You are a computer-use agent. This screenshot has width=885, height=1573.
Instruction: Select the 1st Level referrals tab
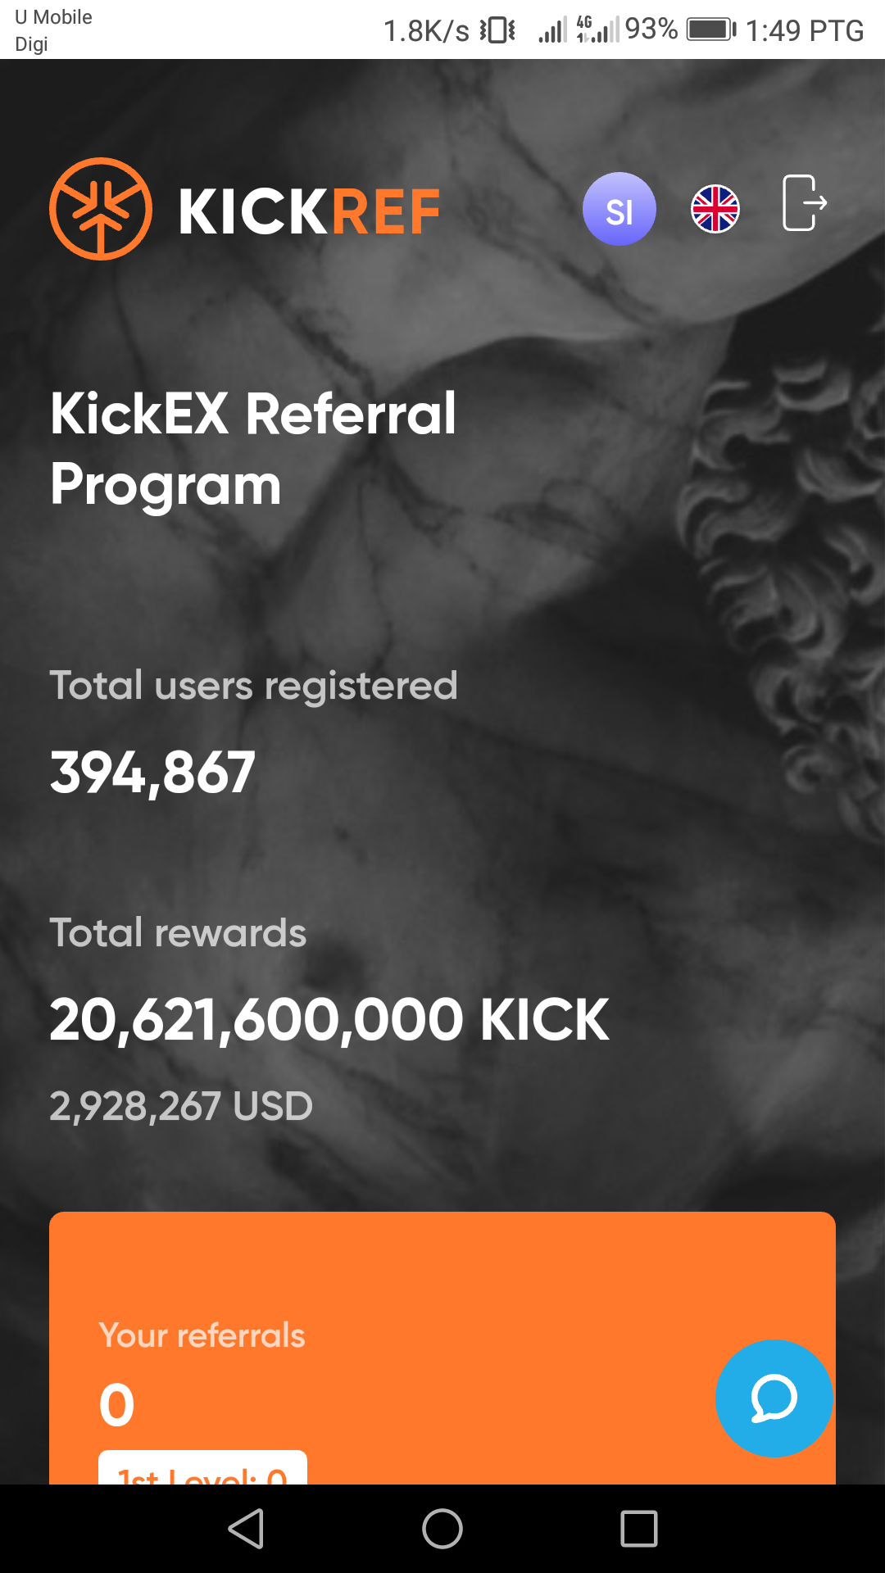pos(202,1471)
